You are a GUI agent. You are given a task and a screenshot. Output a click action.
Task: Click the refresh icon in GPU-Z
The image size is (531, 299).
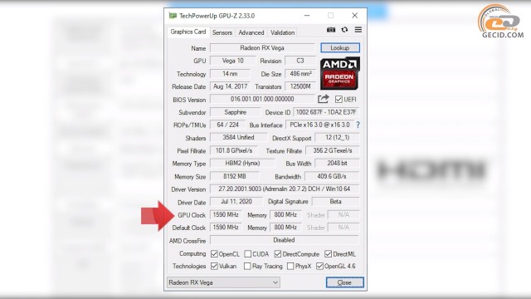pos(344,30)
